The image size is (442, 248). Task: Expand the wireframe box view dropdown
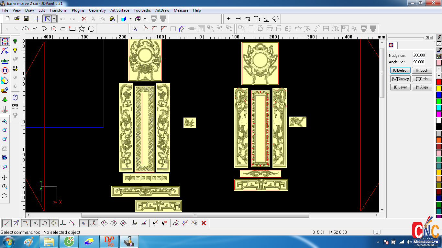click(145, 19)
